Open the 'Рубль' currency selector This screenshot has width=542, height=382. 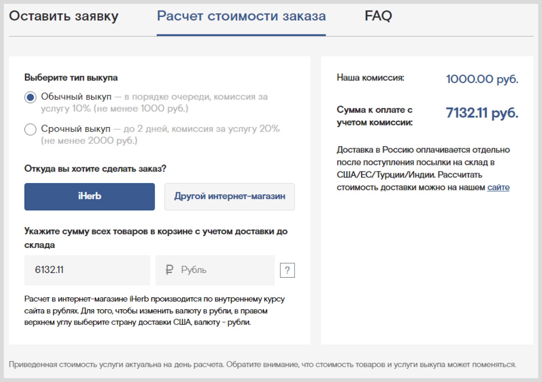coord(215,270)
